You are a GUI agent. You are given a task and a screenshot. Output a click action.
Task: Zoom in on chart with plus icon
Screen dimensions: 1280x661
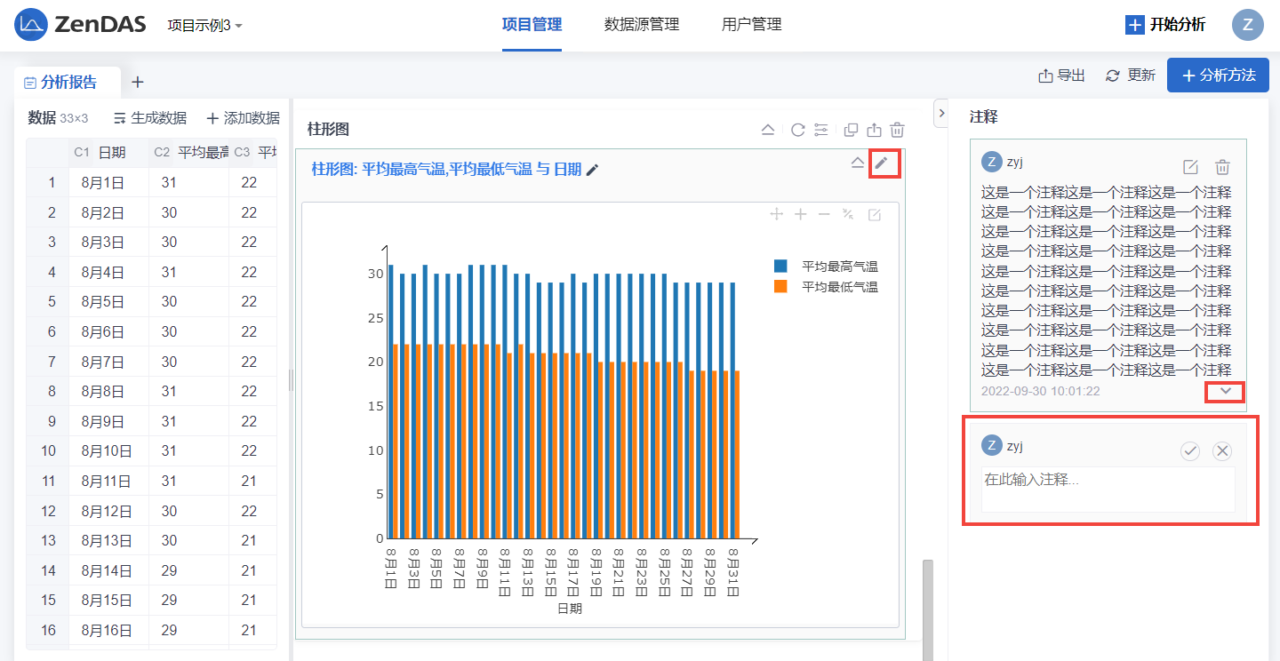coord(800,214)
